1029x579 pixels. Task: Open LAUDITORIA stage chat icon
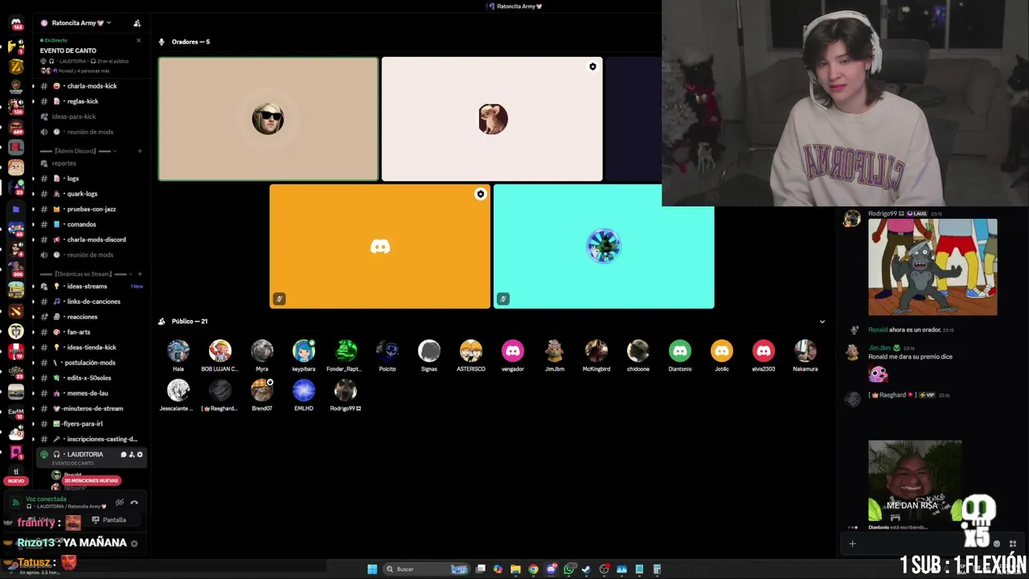point(123,454)
